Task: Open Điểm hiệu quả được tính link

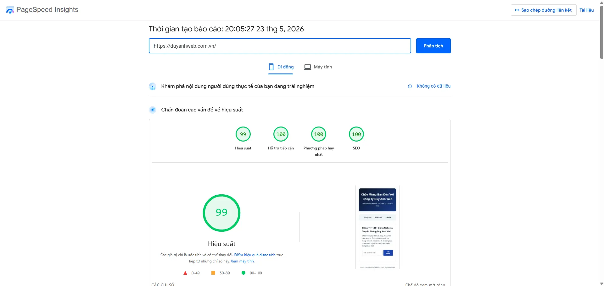Action: [255, 255]
